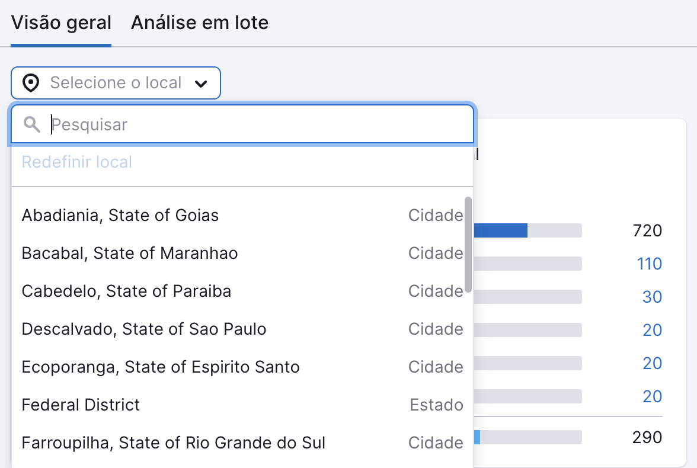Collapse the location dropdown chevron
The height and width of the screenshot is (468, 697).
tap(201, 84)
